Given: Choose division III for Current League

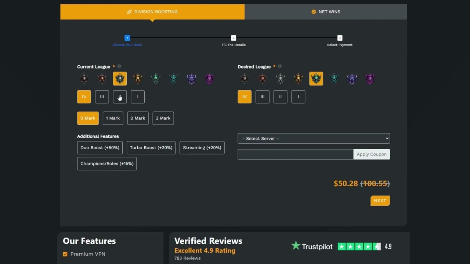Looking at the screenshot, I should coord(102,97).
